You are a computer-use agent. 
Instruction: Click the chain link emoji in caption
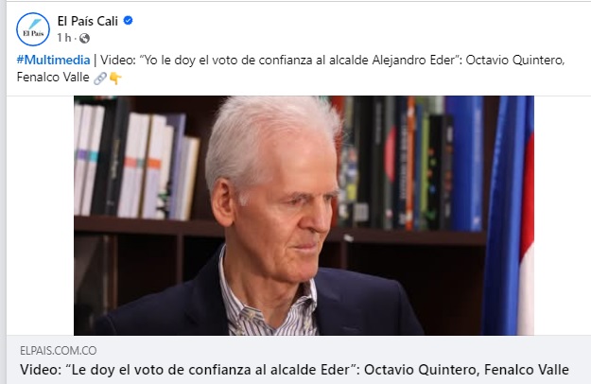coord(99,78)
